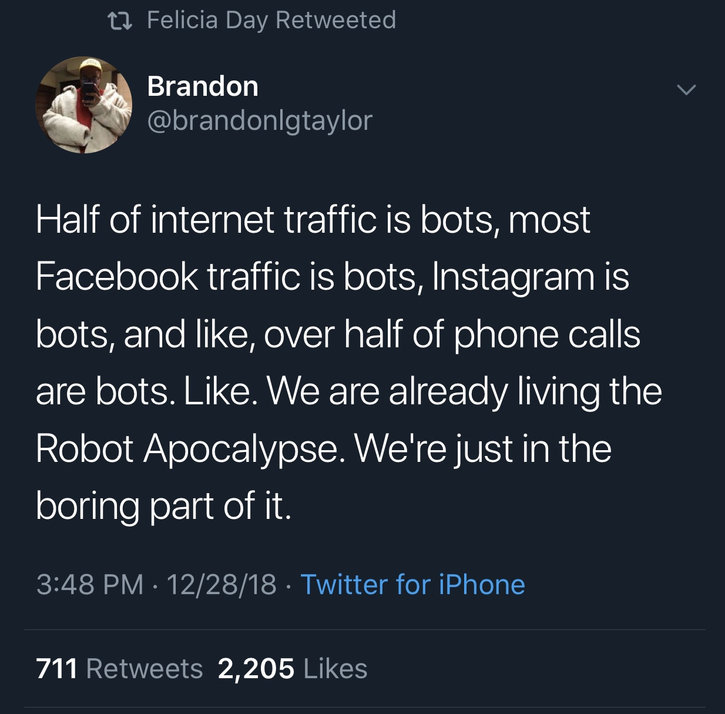Click the 12/28/18 date
Viewport: 725px width, 714px height.
(x=221, y=585)
